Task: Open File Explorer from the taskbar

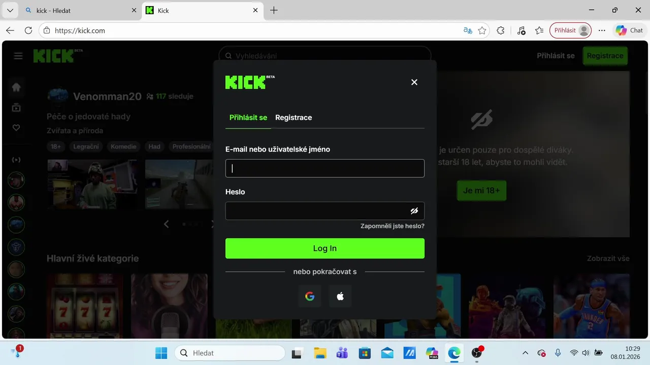Action: click(319, 353)
